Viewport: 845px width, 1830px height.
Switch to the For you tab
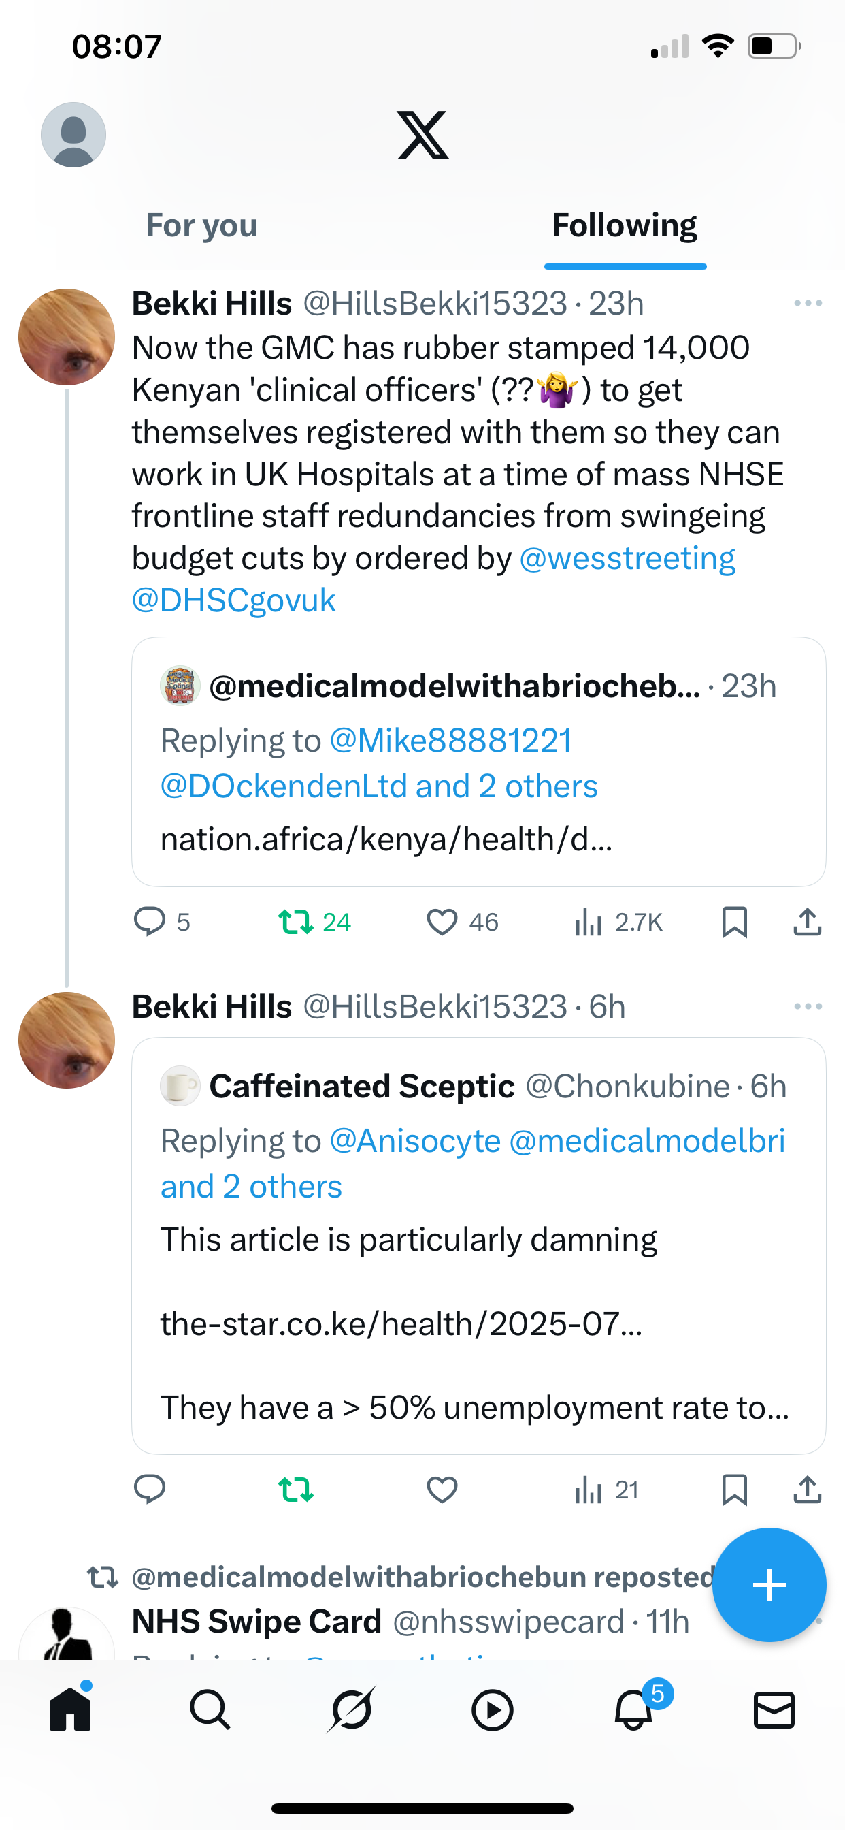tap(201, 226)
